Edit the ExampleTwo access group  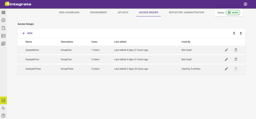coord(226,59)
